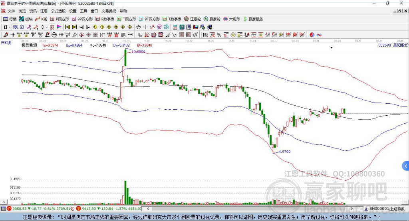Click the Dn=5.3132 value
The height and width of the screenshot is (221, 409).
[x=121, y=45]
